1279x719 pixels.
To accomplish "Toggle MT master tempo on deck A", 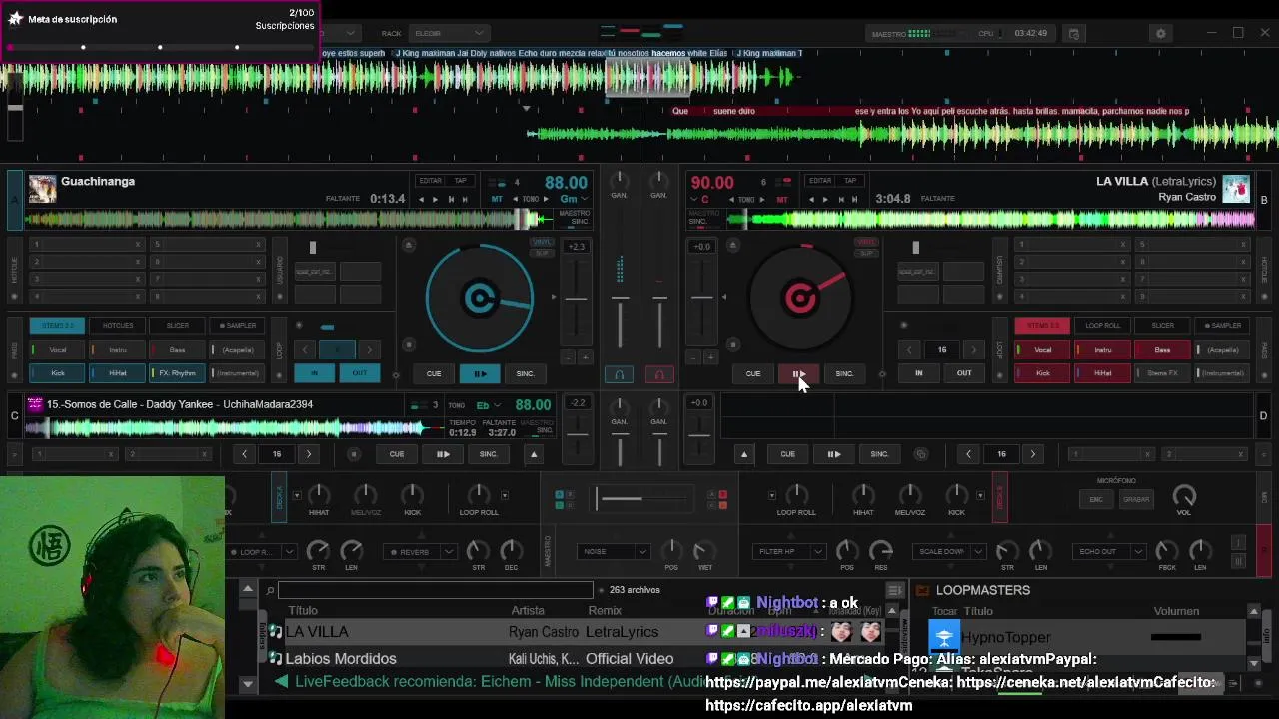I will coord(497,199).
